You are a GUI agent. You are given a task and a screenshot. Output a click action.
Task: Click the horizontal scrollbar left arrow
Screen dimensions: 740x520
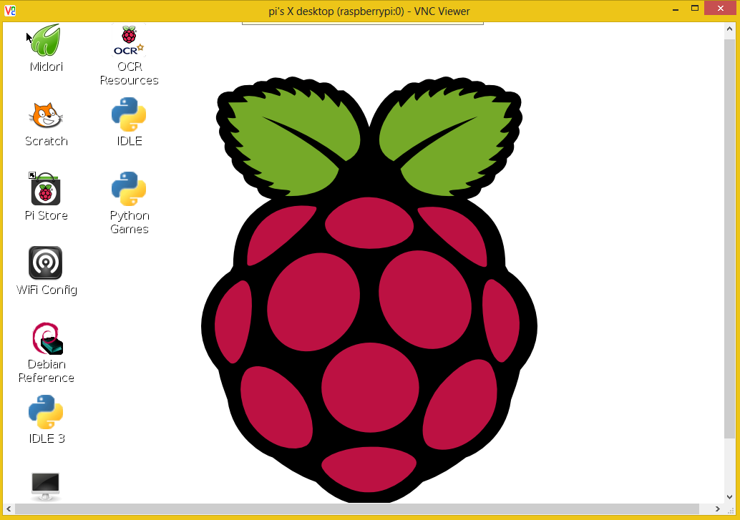coord(9,509)
